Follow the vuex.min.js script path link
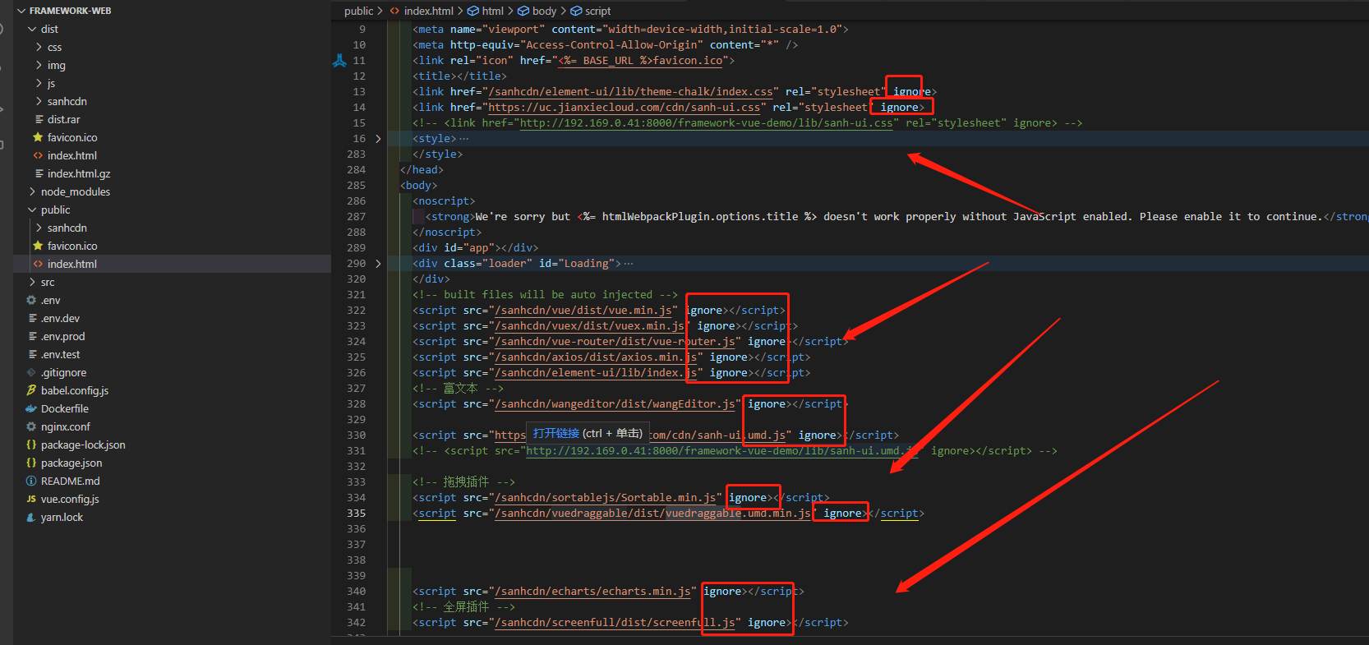 click(590, 326)
